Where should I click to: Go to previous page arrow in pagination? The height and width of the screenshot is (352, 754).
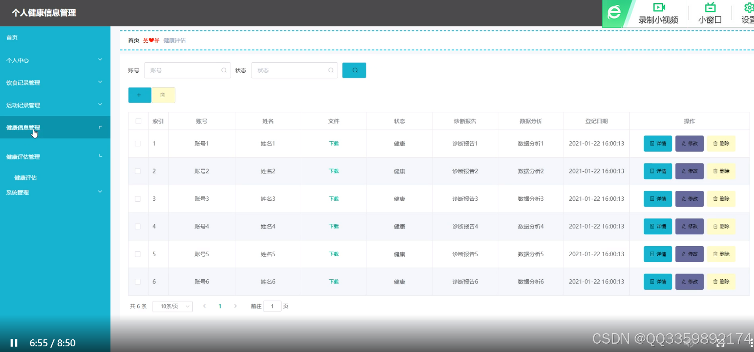coord(204,306)
